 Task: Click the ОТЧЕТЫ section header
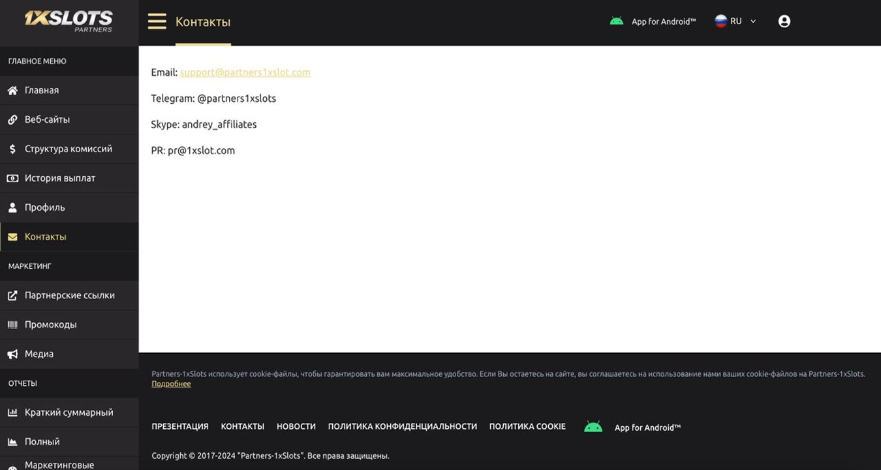22,383
